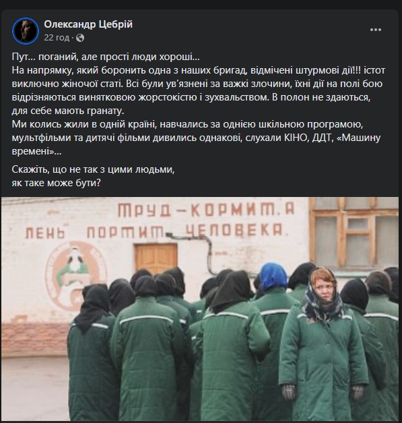Open the post timestamp "22 год"

[57, 38]
